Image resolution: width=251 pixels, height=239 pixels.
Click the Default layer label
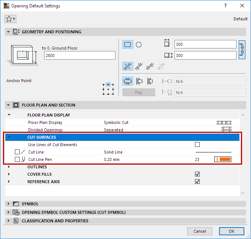click(x=241, y=19)
